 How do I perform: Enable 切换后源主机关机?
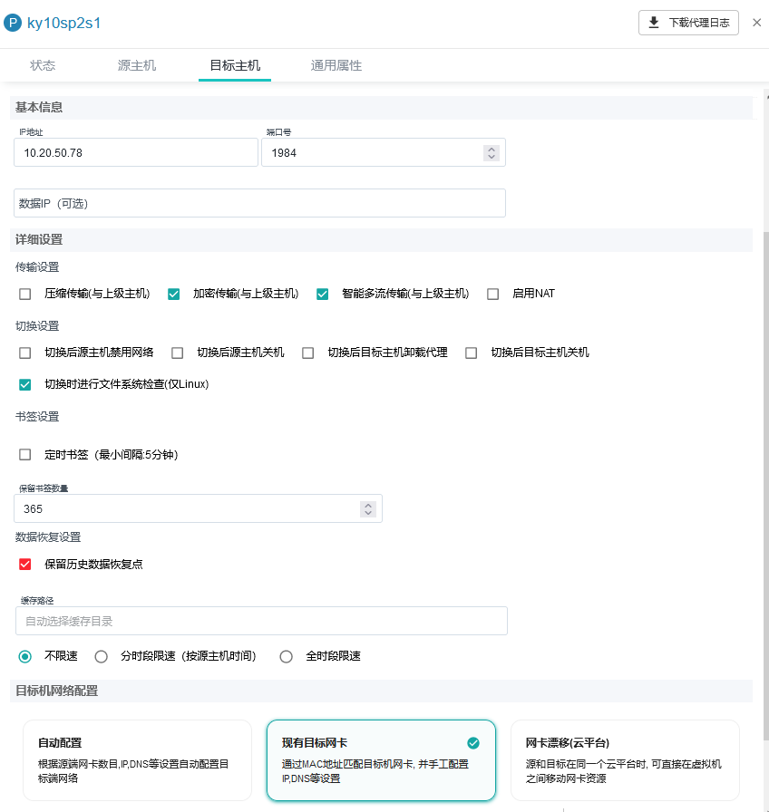(177, 353)
